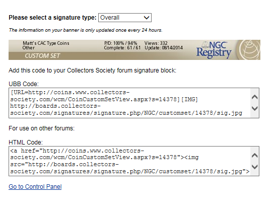The height and width of the screenshot is (214, 277).
Task: Click the UBB Code scroll down arrow
Action: pyautogui.click(x=254, y=108)
